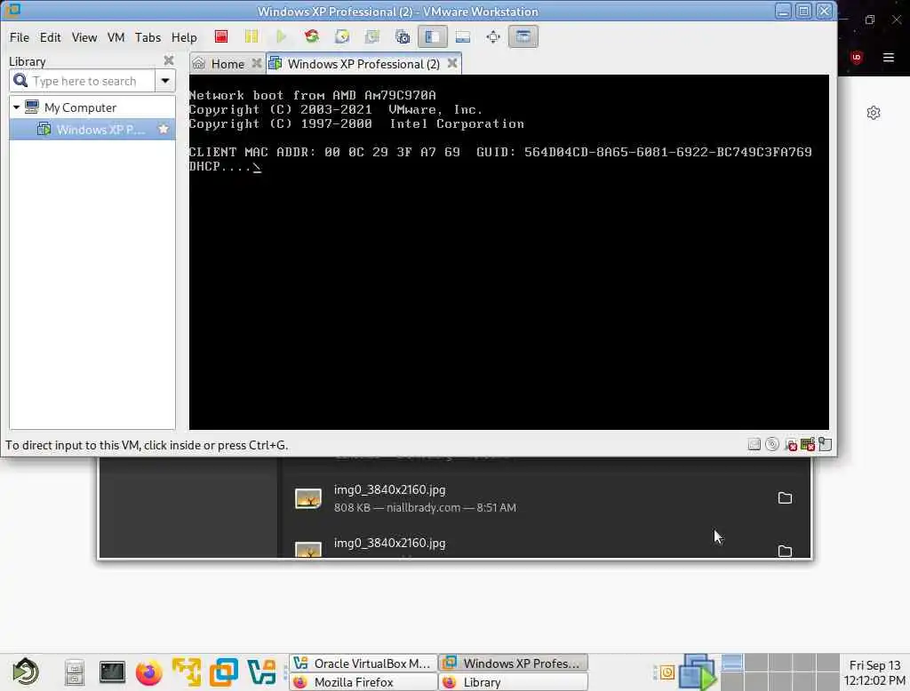Restore down the background Firefox window
Viewport: 910px width, 691px height.
869,20
